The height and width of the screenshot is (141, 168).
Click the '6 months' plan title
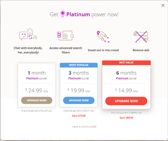point(126,73)
